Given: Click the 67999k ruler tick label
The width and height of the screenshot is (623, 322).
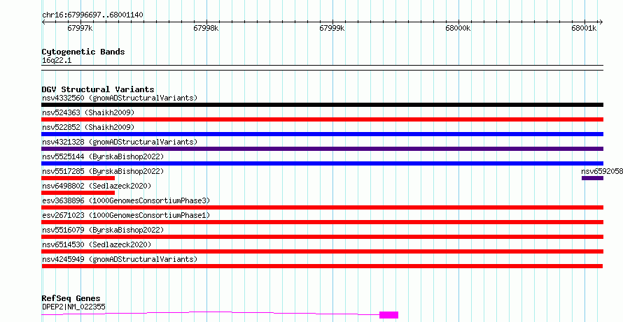Looking at the screenshot, I should click(x=332, y=29).
